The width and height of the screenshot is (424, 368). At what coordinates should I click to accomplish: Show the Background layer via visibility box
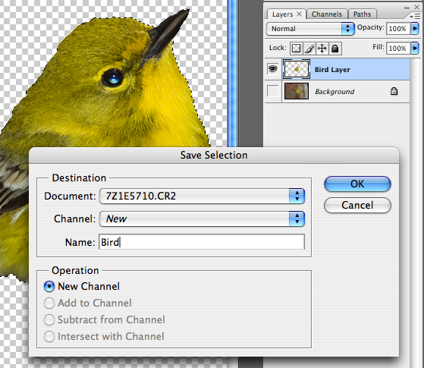[x=272, y=91]
